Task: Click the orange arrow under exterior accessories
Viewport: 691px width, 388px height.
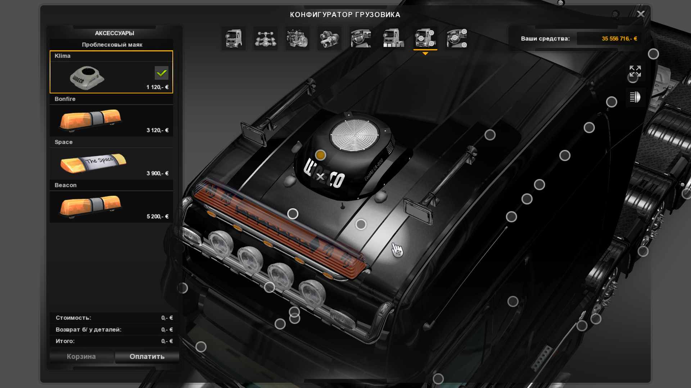Action: 425,54
